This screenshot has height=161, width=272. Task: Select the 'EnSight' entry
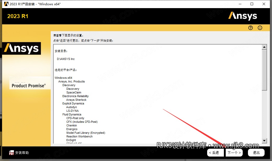point(71,140)
